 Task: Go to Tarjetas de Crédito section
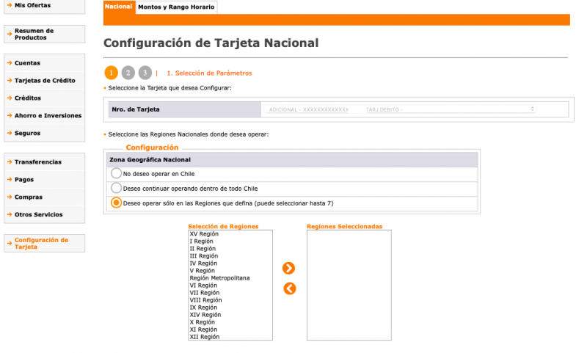[44, 81]
